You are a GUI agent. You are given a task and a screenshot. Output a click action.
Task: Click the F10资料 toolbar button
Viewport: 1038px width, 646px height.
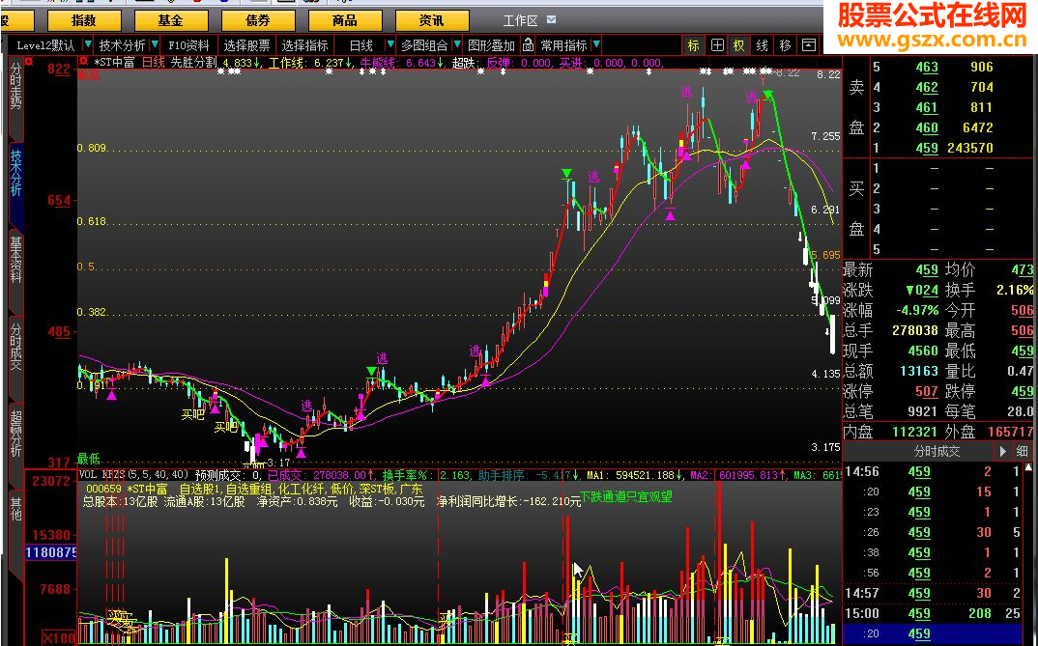pos(188,45)
